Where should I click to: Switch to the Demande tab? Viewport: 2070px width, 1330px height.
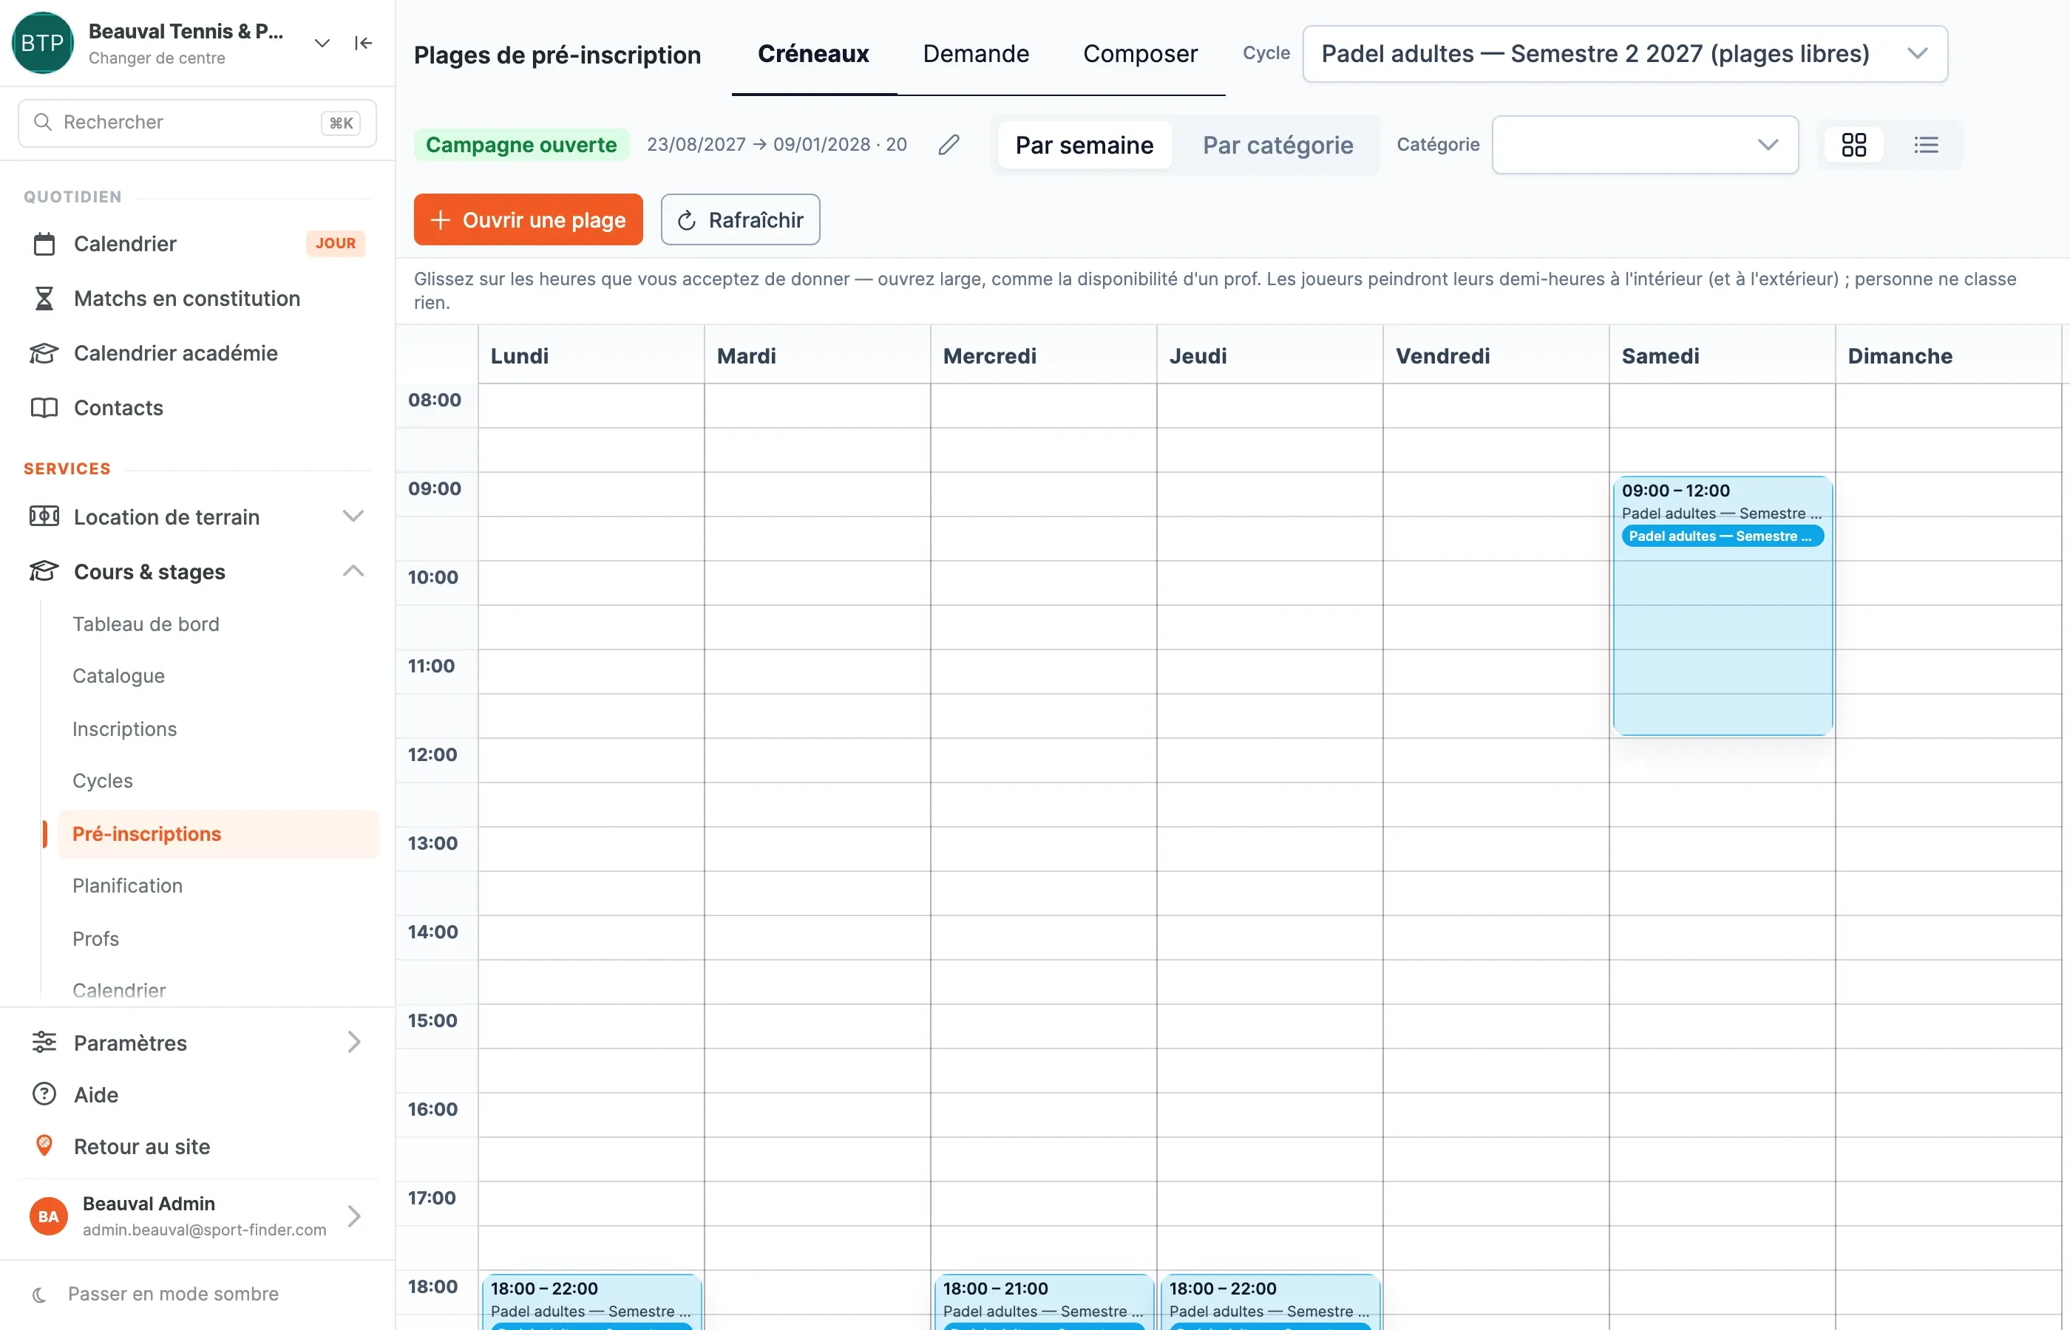pyautogui.click(x=975, y=53)
